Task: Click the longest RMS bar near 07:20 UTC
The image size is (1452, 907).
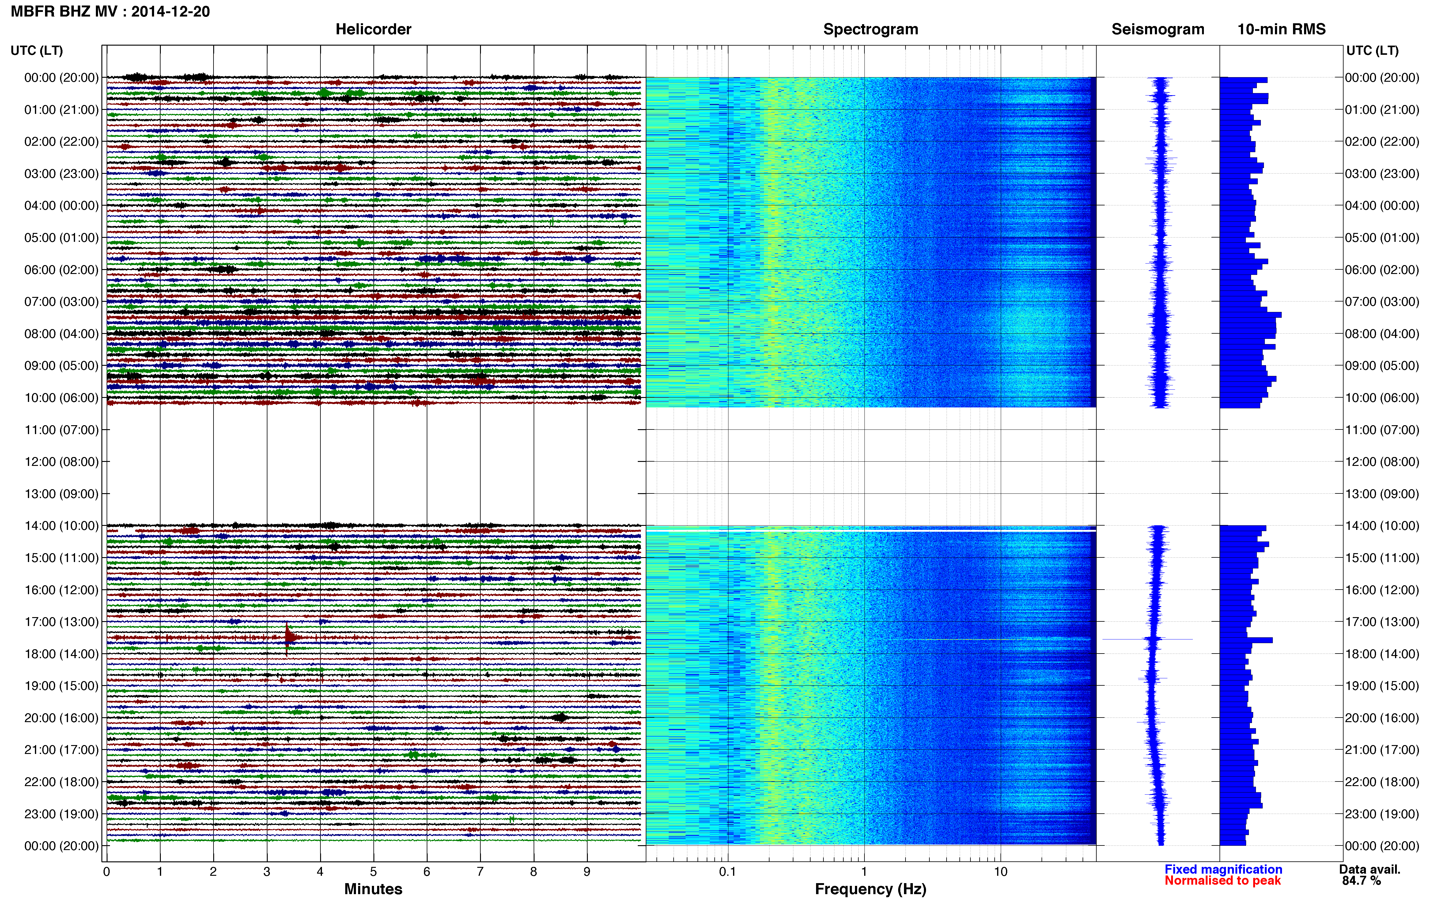Action: [1250, 315]
